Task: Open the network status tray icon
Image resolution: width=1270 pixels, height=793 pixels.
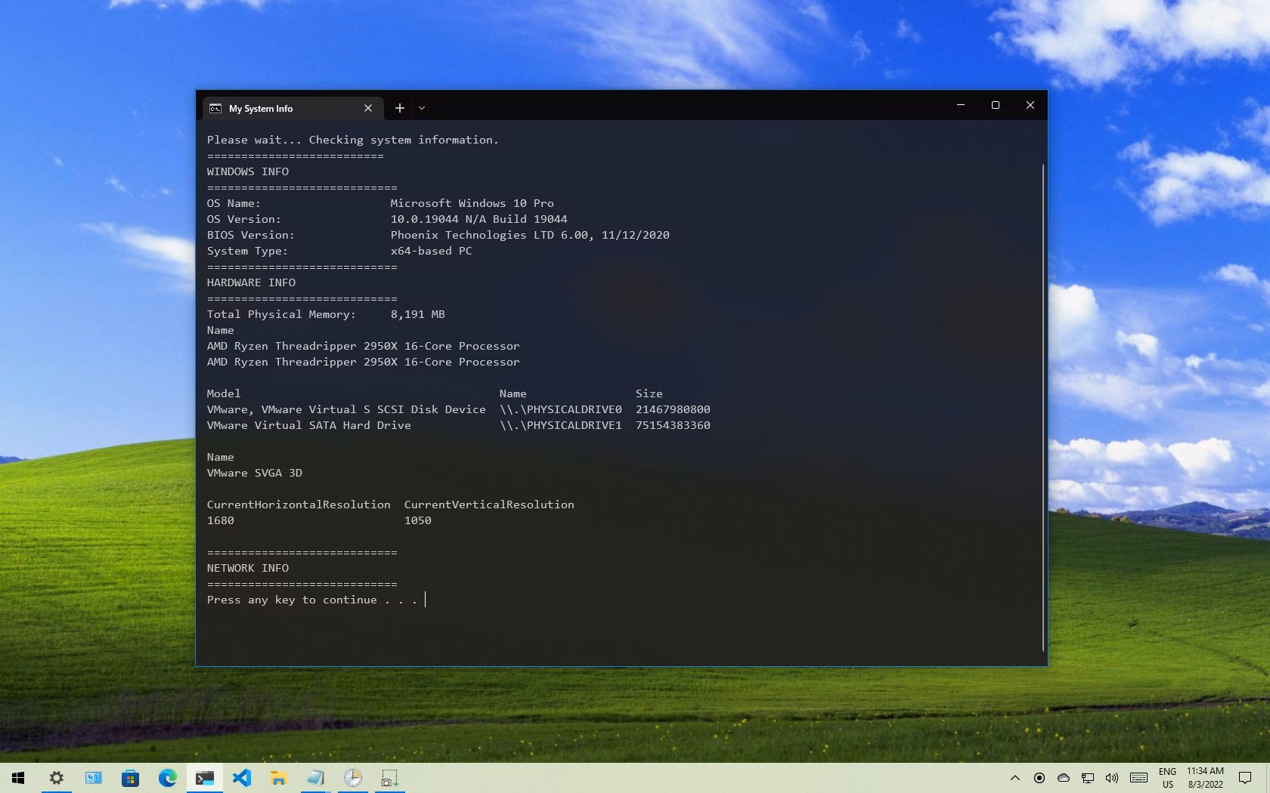Action: pos(1088,778)
